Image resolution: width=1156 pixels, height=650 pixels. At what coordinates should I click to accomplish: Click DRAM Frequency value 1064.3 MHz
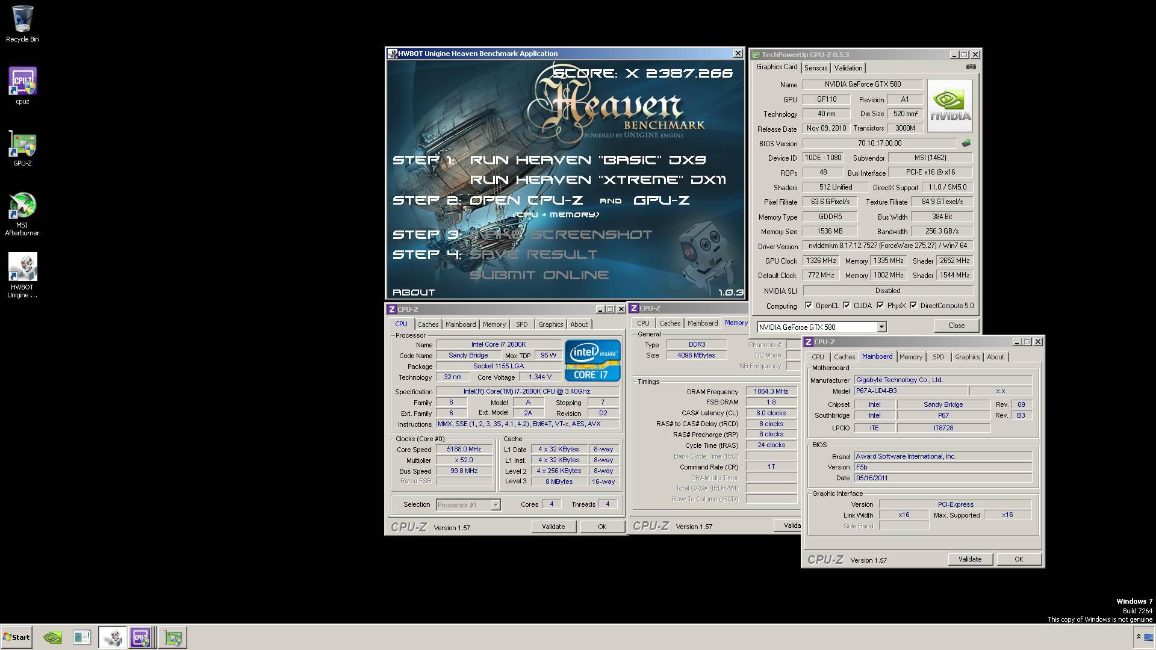point(771,392)
